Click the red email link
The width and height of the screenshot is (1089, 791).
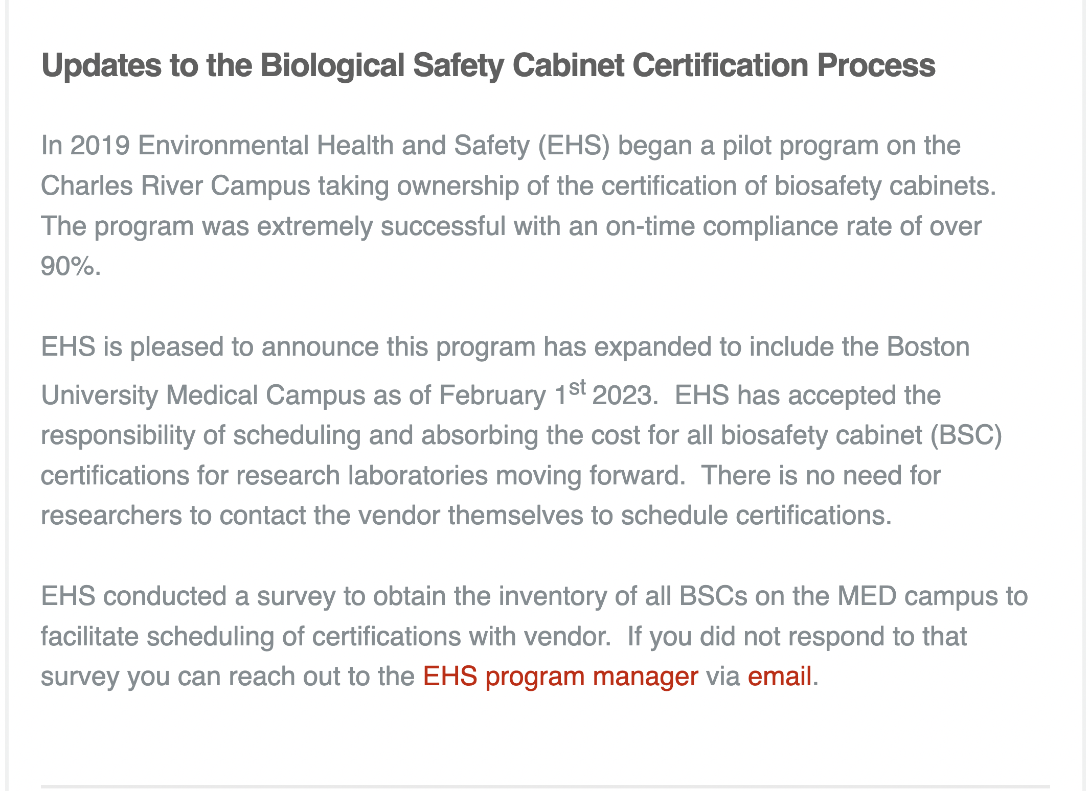pos(779,677)
